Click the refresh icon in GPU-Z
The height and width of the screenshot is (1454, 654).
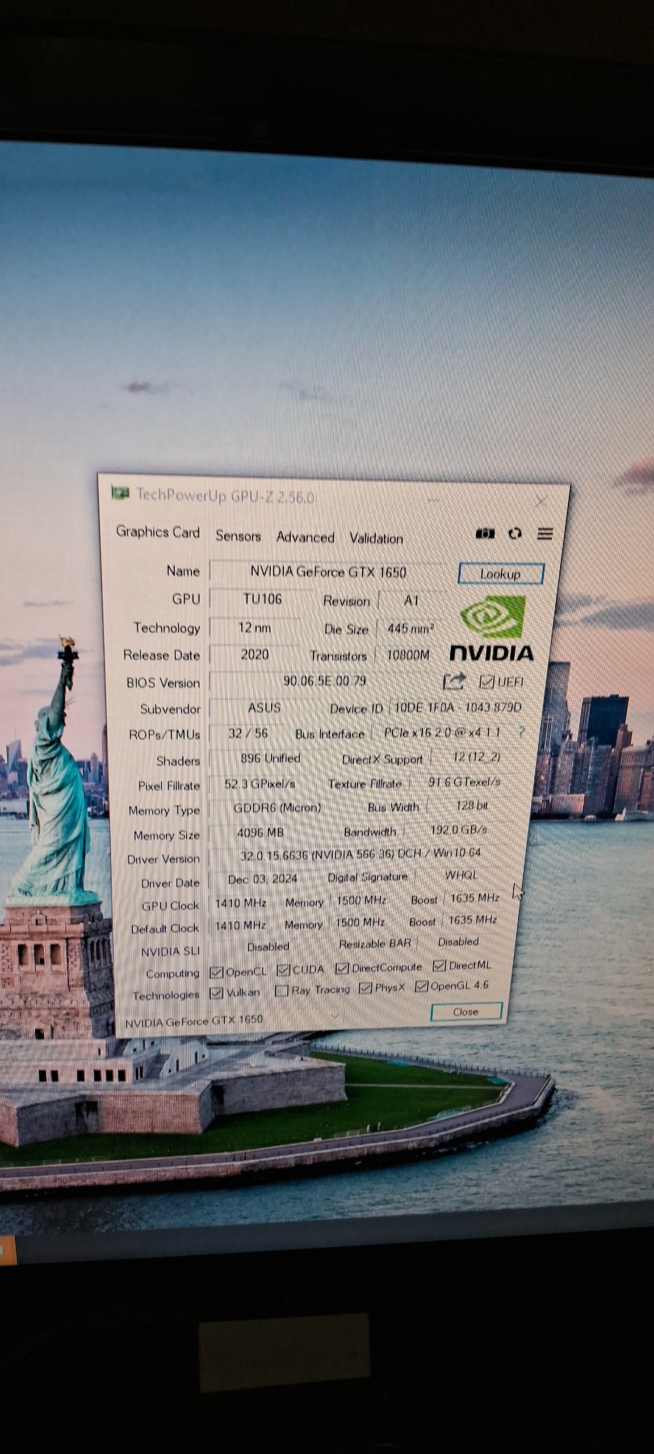tap(515, 534)
